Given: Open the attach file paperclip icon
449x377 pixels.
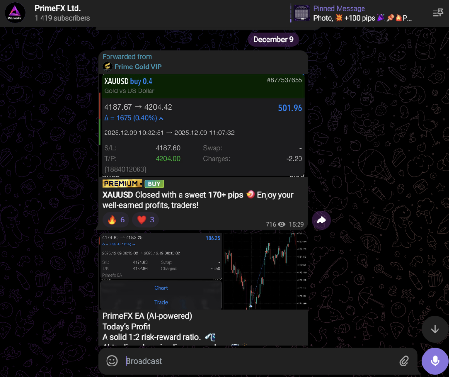Looking at the screenshot, I should 404,361.
